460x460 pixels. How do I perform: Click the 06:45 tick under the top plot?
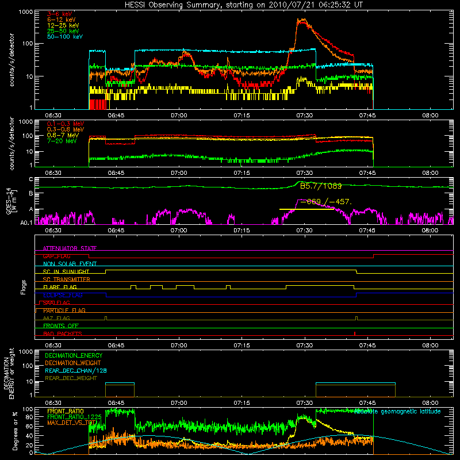pos(116,116)
